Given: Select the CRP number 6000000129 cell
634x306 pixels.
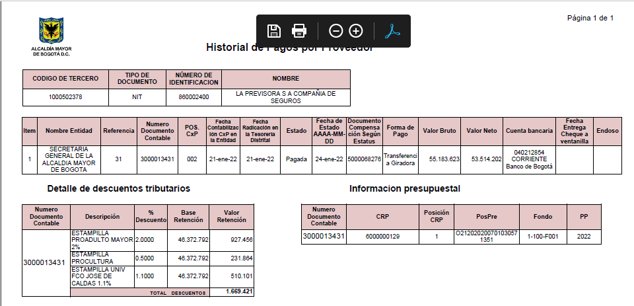Looking at the screenshot, I should coord(382,236).
